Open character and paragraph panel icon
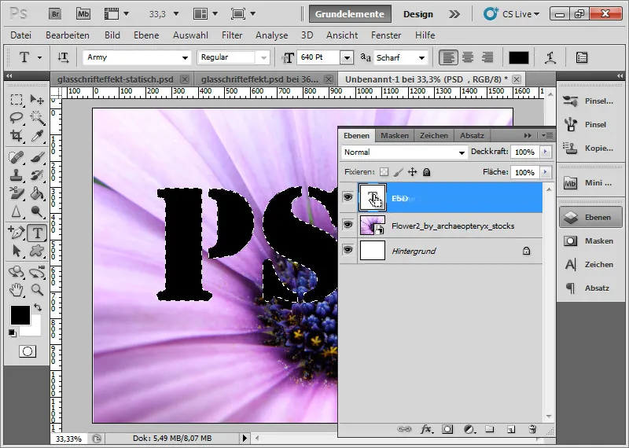The image size is (629, 448). click(582, 57)
